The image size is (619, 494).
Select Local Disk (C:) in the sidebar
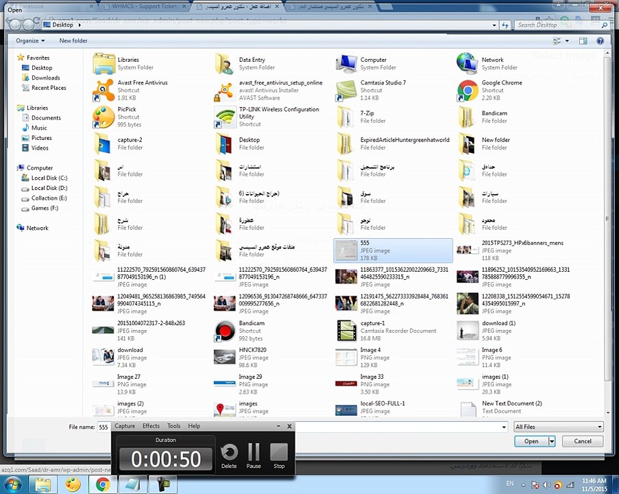[x=49, y=178]
